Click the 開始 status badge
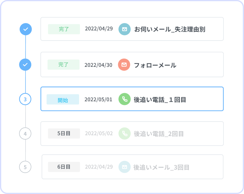This screenshot has height=194, width=244. [x=63, y=99]
